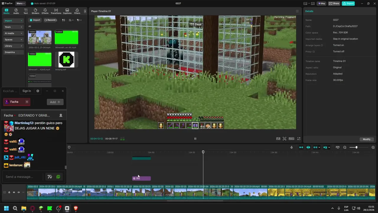Open the CapCut Menu dropdown
This screenshot has width=378, height=213.
click(20, 4)
